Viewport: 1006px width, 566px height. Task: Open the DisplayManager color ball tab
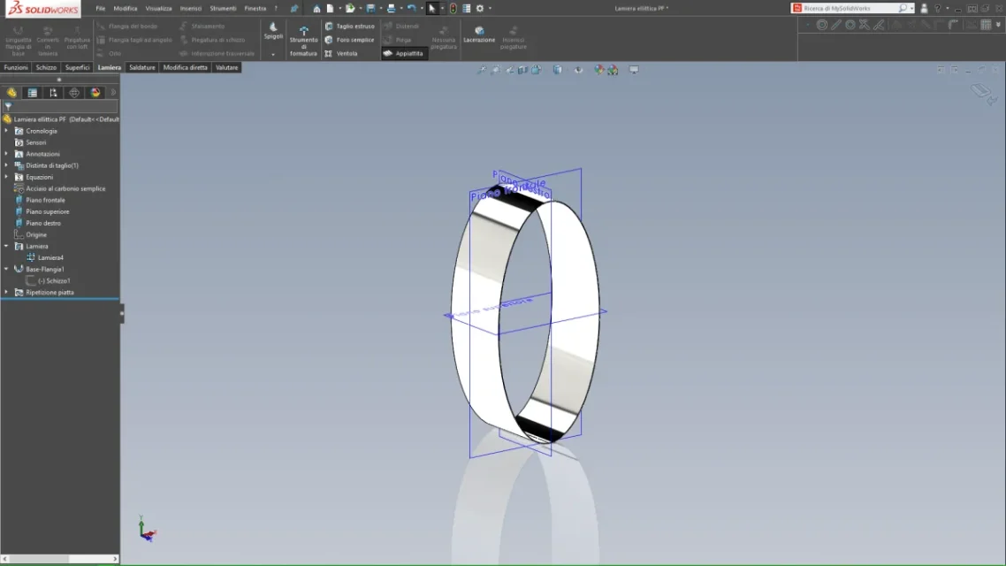click(x=95, y=92)
